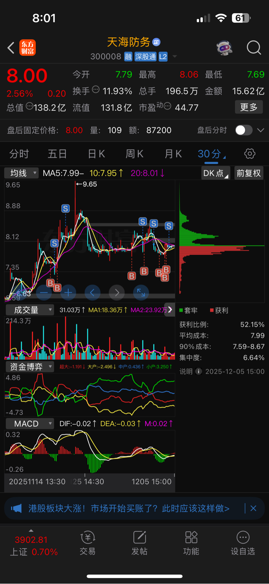Tap the 说明 info icon

coord(199,371)
